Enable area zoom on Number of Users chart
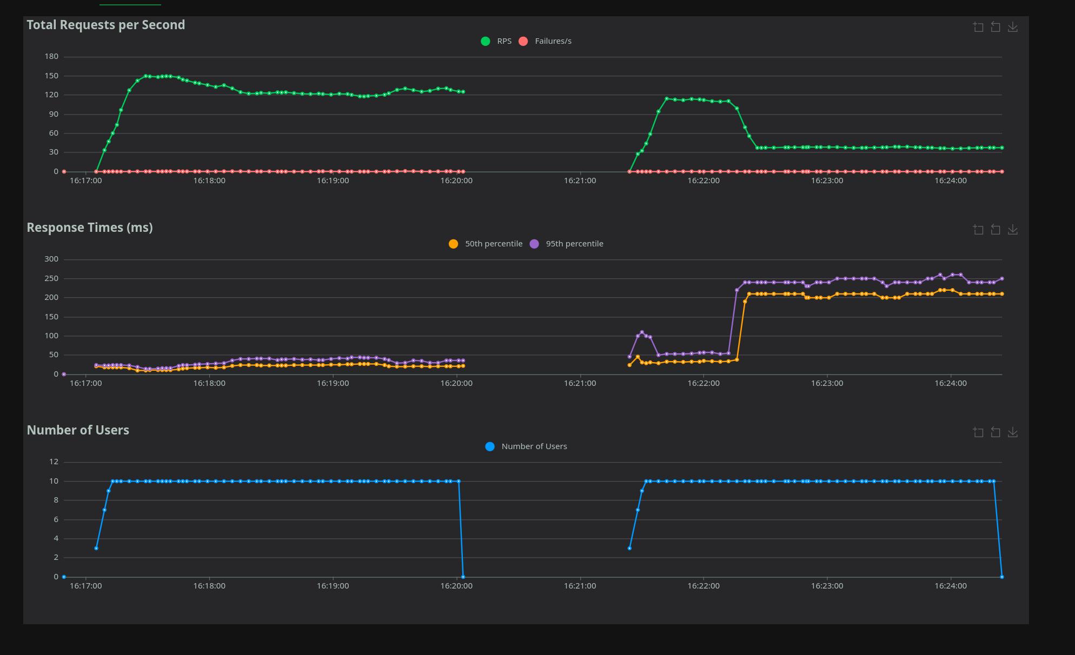Screen dimensions: 1075x655 pos(978,432)
